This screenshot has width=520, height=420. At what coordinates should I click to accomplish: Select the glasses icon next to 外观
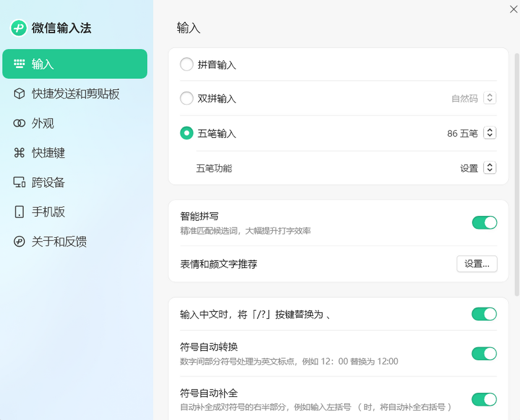[19, 123]
